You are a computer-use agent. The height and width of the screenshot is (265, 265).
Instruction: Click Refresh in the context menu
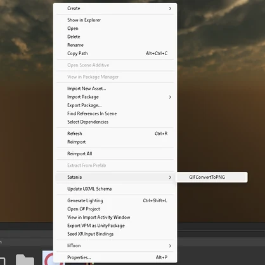click(x=115, y=134)
